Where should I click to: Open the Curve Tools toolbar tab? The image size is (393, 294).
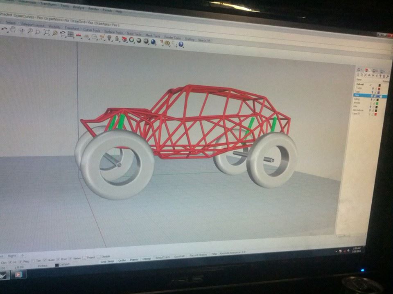pos(92,30)
